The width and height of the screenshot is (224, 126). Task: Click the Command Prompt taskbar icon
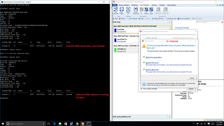tap(89, 124)
